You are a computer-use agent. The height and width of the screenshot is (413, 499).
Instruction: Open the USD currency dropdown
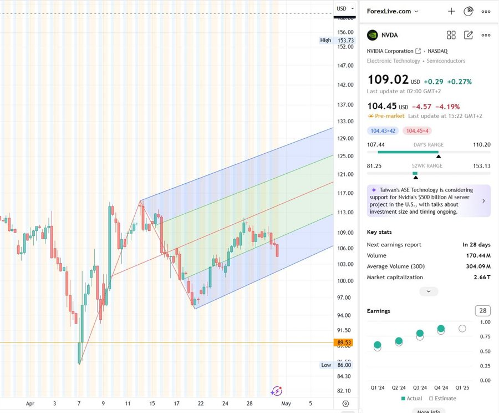[x=345, y=8]
